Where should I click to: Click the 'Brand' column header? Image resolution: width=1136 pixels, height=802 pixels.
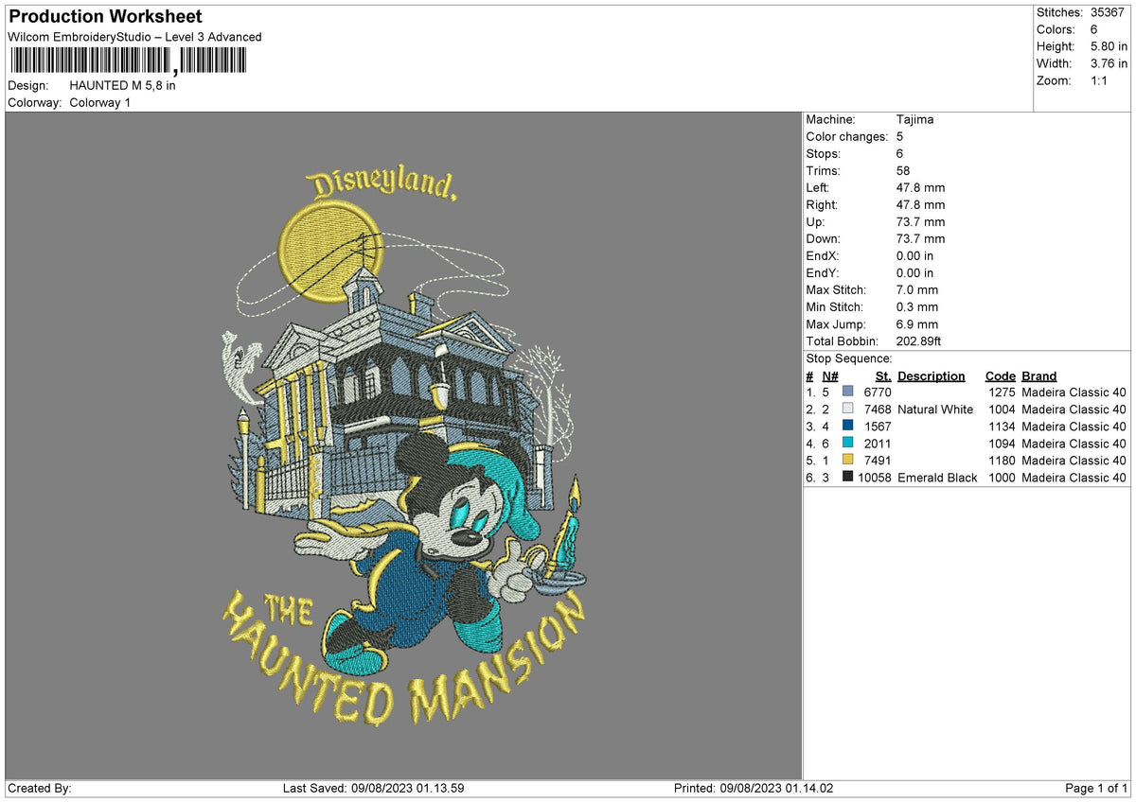coord(1038,376)
